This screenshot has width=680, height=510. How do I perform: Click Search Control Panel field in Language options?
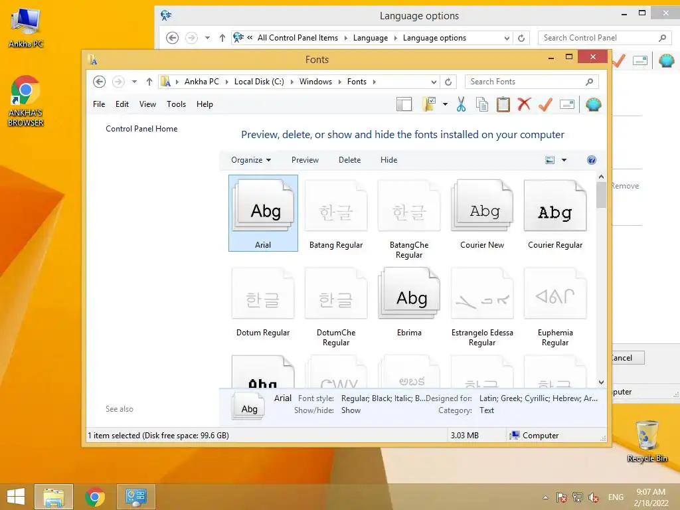605,38
